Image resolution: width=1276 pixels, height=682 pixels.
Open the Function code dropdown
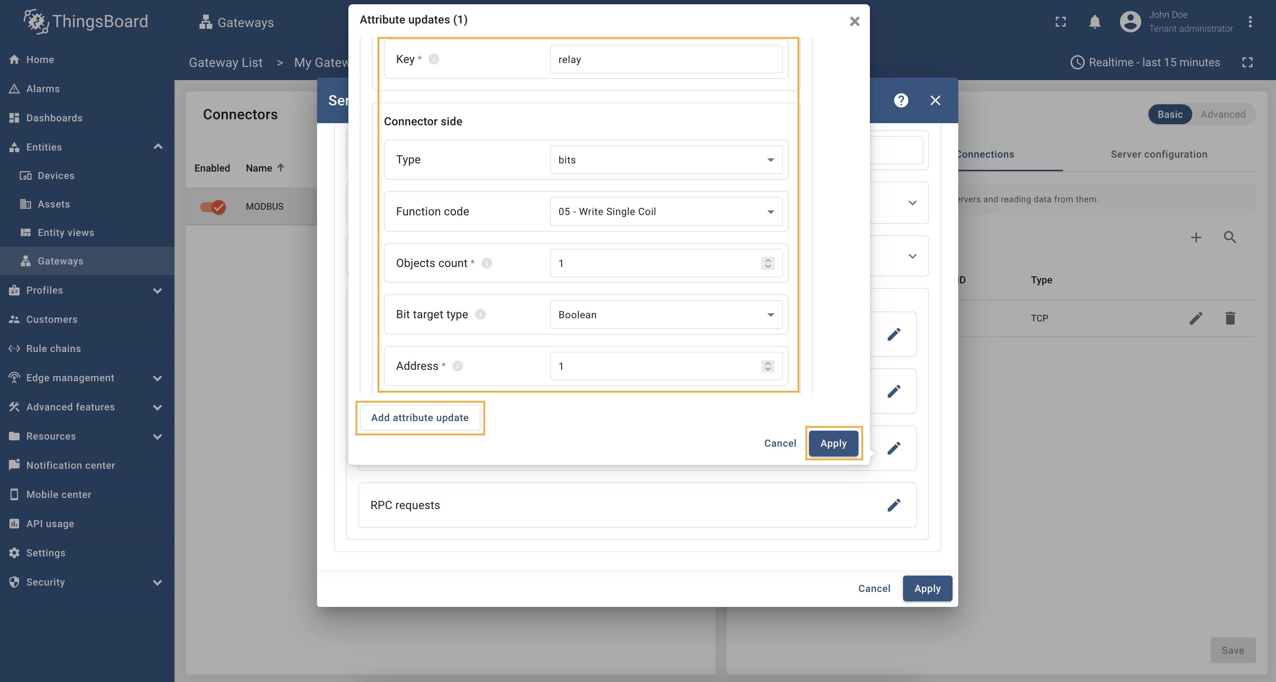click(666, 211)
